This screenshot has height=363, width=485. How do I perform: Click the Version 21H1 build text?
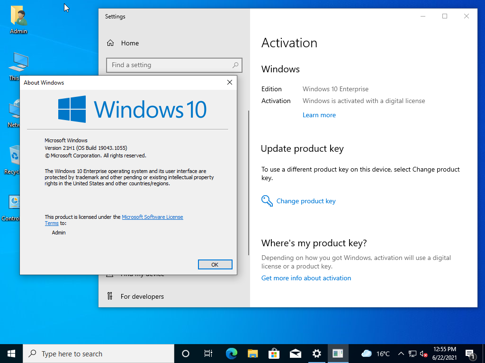tap(86, 148)
